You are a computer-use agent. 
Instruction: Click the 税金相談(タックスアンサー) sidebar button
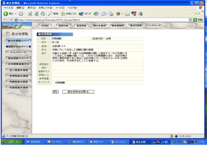[x=18, y=58]
